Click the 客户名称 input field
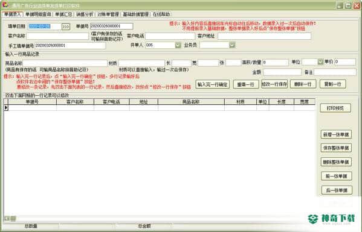Screen dimensions: 362x232 click(57, 36)
